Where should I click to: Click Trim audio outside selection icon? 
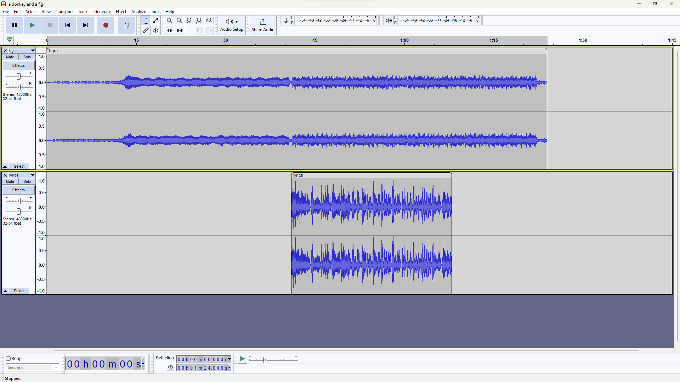[170, 30]
